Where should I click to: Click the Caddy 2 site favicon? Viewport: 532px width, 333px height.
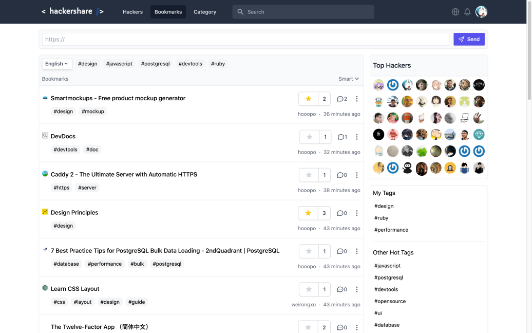45,174
